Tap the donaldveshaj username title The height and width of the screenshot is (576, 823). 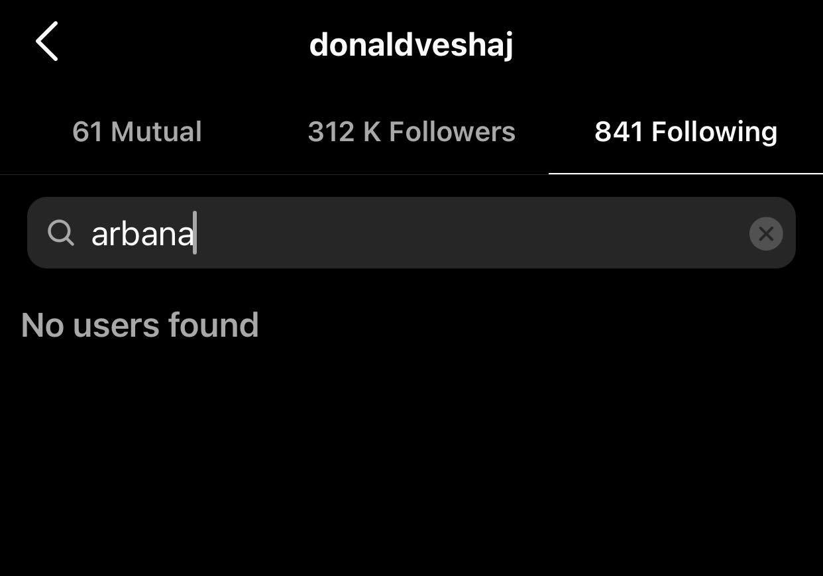(411, 44)
